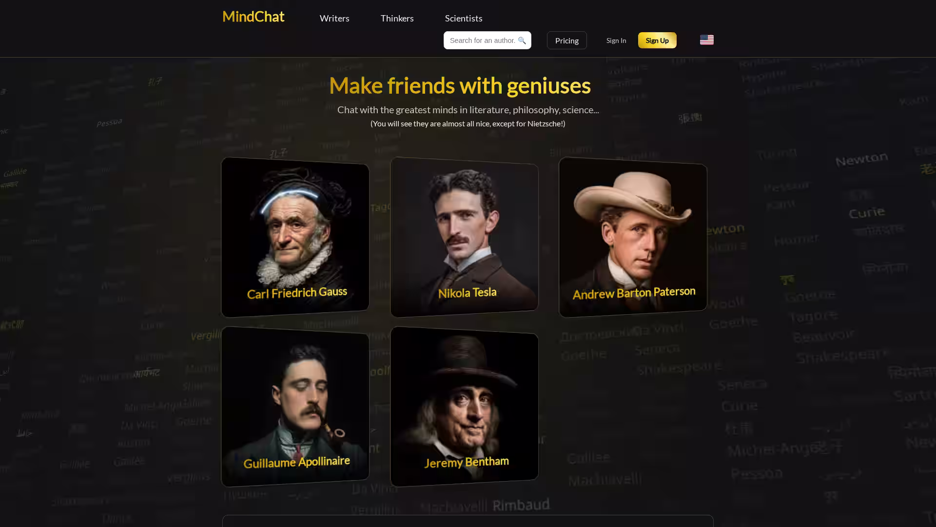Click the Carl Friedrich Gauss name label
Image resolution: width=936 pixels, height=527 pixels.
pos(297,293)
